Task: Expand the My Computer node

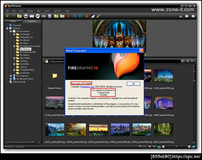Action: 11,76
